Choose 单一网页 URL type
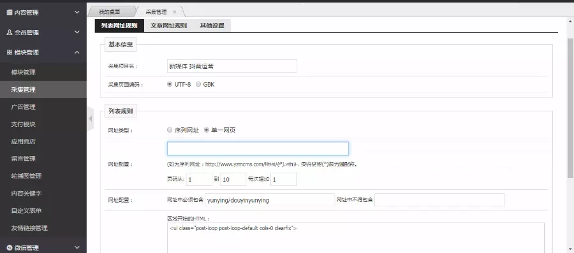 [x=207, y=130]
